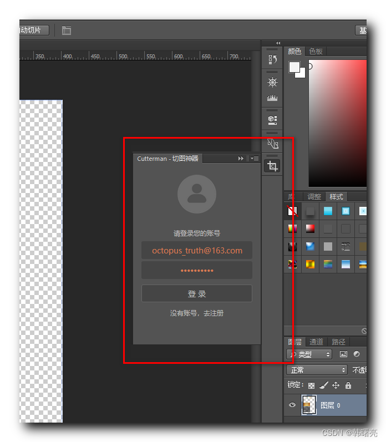Viewport: 386px width, 442px height.
Task: Switch to the 颜色 color tab
Action: pyautogui.click(x=294, y=52)
